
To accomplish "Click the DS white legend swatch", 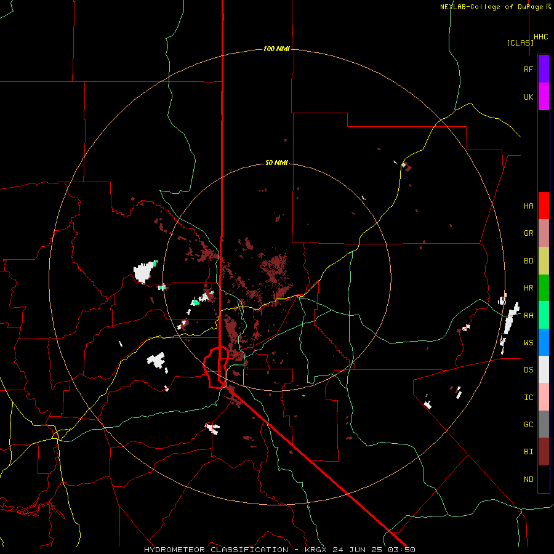I will coord(544,369).
